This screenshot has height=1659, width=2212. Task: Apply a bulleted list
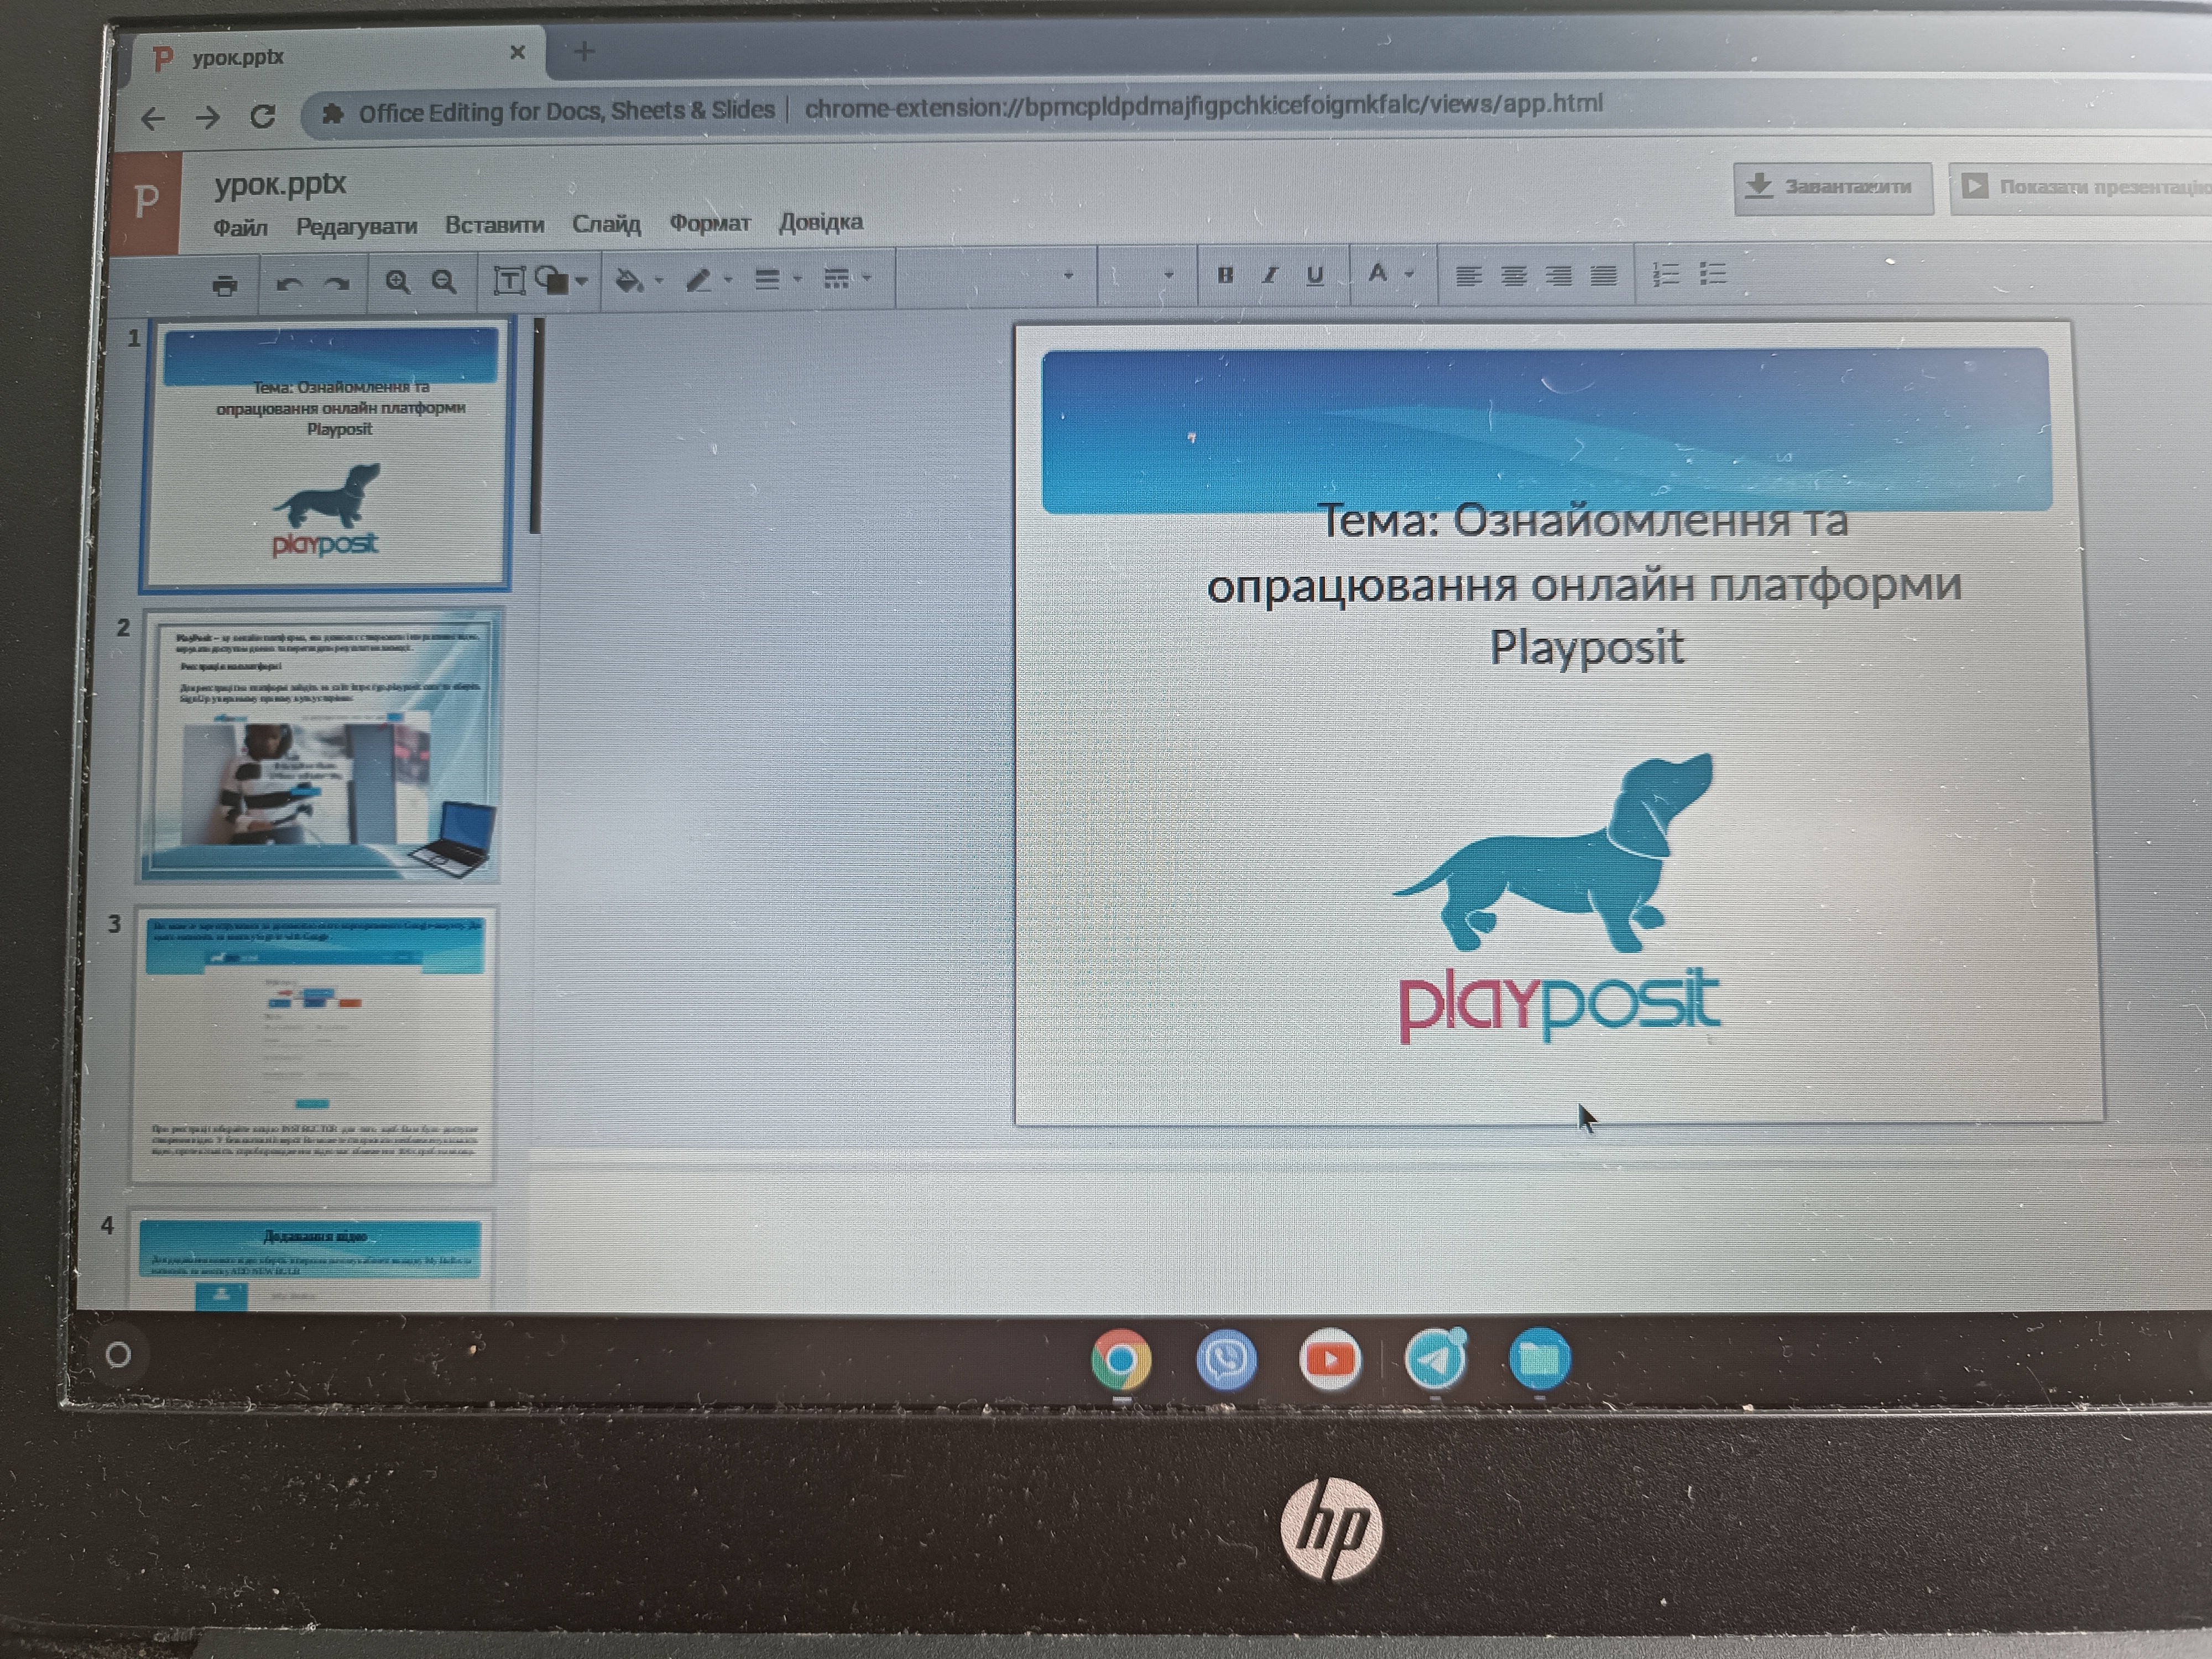pos(1713,274)
